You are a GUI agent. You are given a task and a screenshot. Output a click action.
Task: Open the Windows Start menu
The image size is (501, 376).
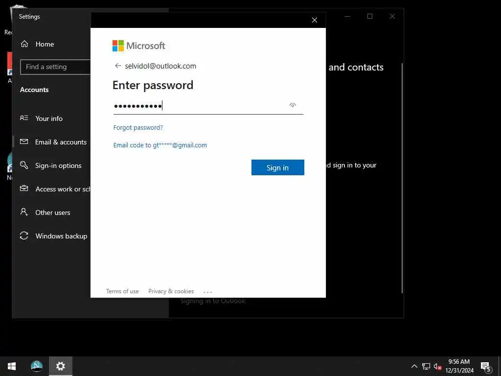coord(12,366)
